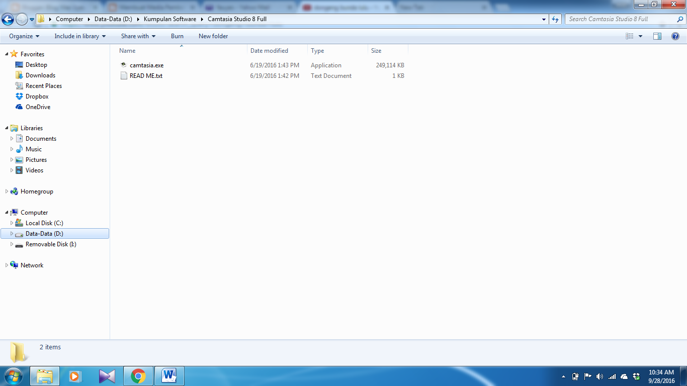This screenshot has height=386, width=687.
Task: Click the power plug tray icon
Action: click(x=575, y=376)
